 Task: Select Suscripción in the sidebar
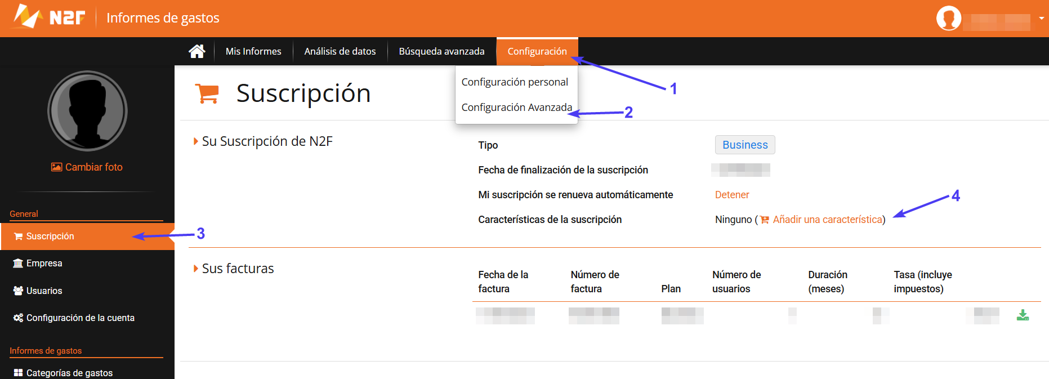pyautogui.click(x=87, y=237)
